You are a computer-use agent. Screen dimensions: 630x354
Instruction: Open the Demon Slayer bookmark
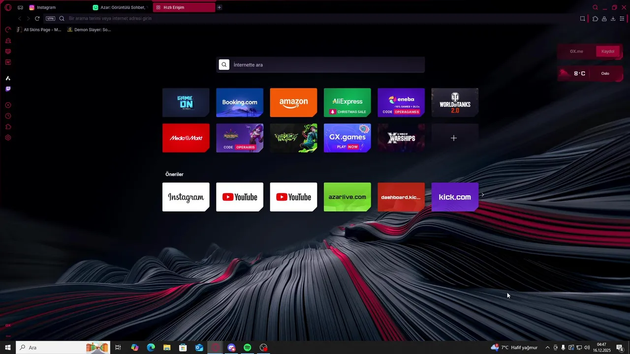point(89,29)
